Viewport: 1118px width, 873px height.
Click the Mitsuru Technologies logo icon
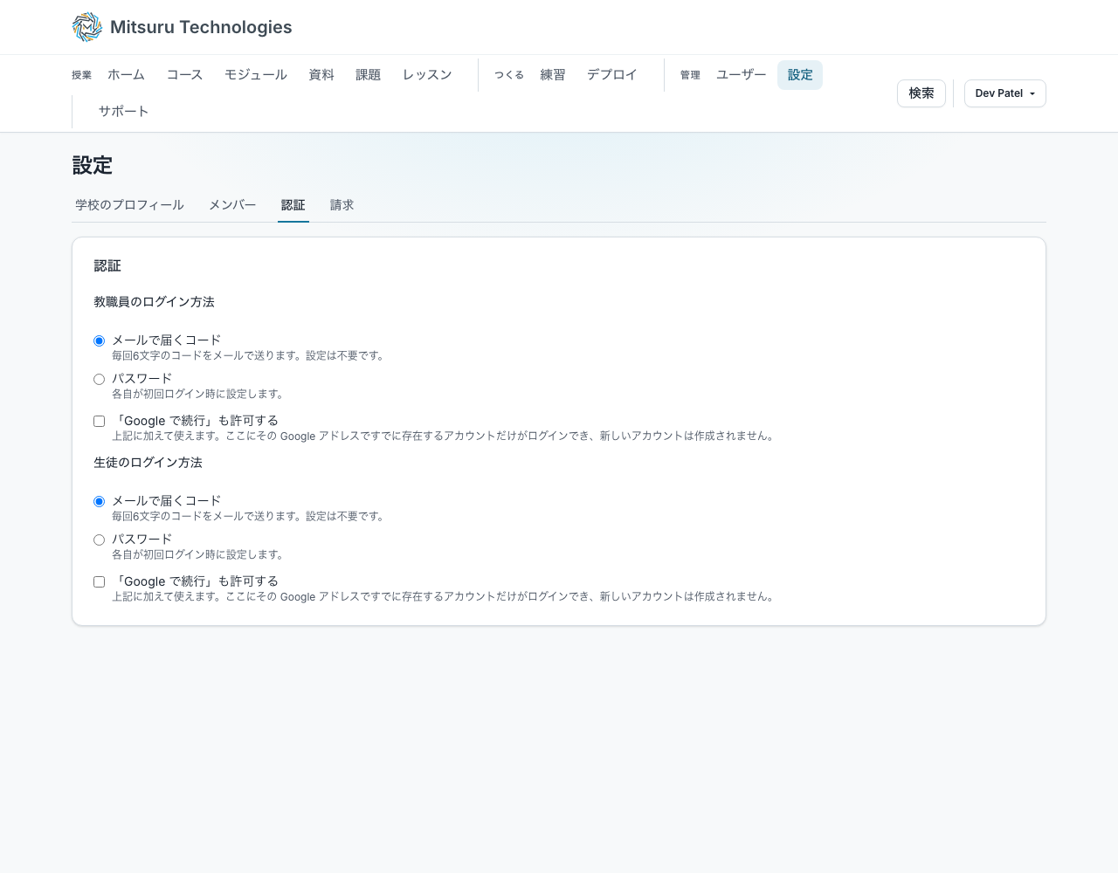click(87, 27)
